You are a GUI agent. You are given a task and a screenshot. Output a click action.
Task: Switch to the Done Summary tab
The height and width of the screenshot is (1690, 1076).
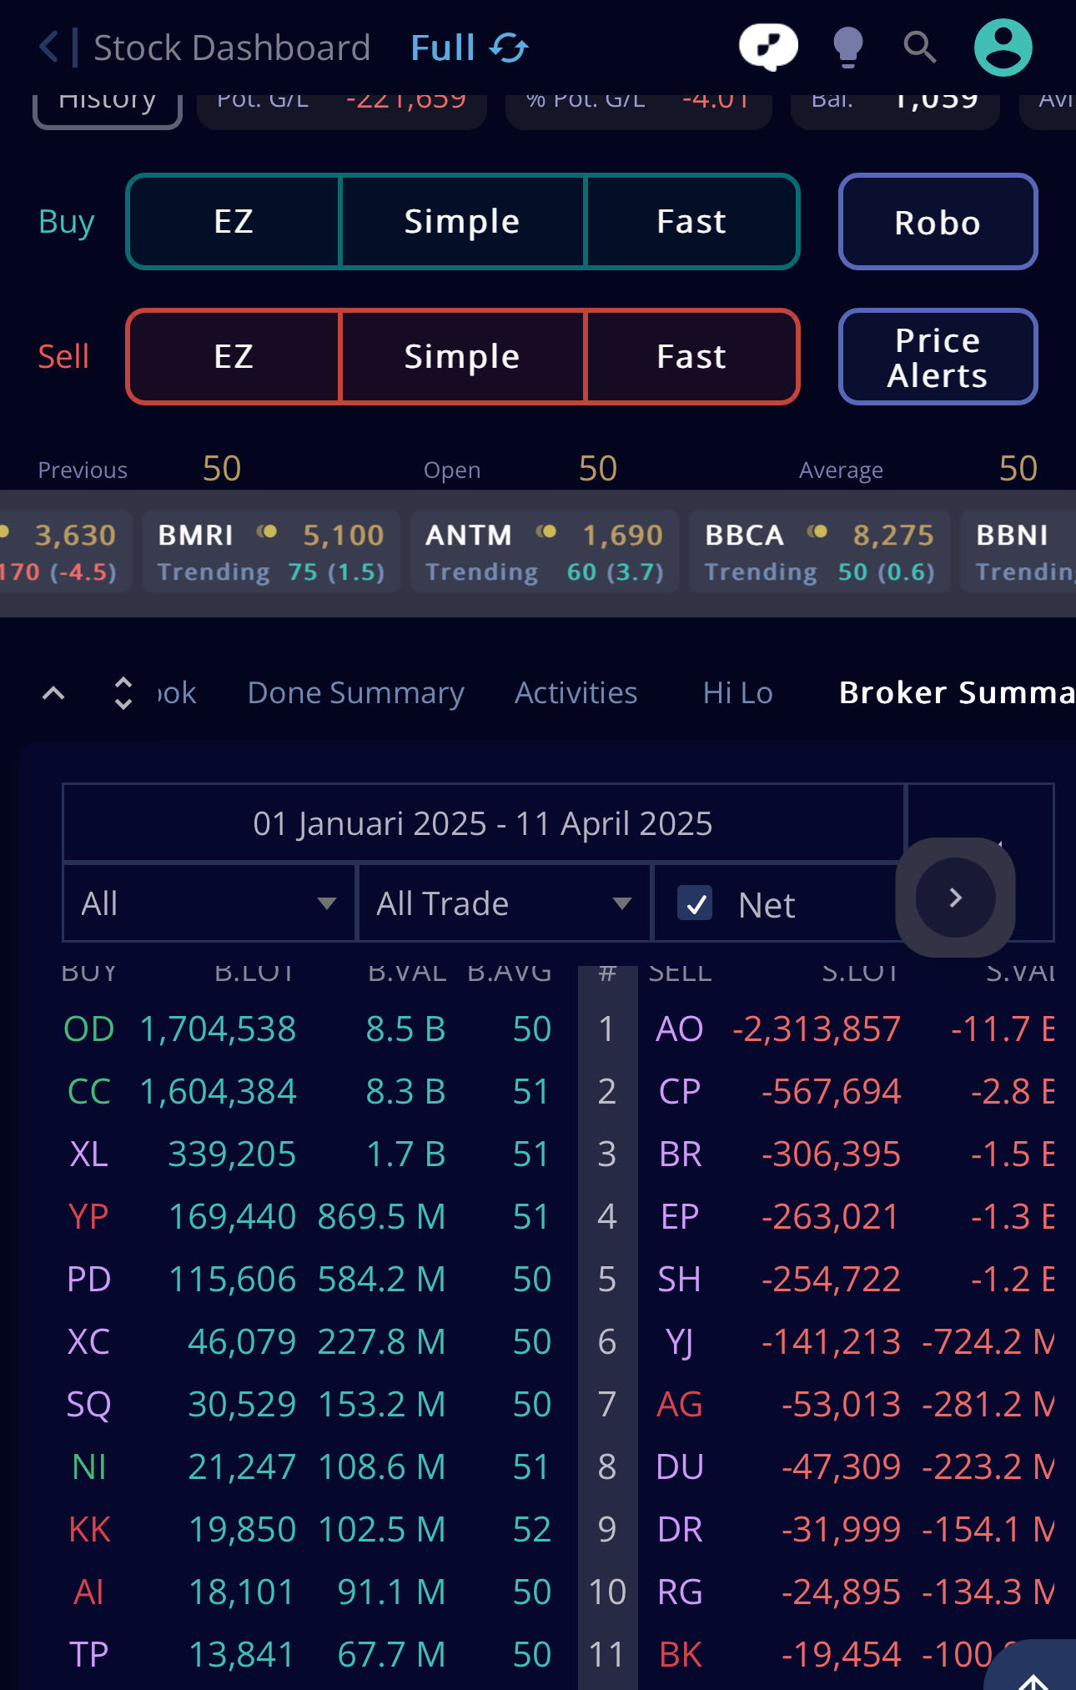[x=355, y=693]
